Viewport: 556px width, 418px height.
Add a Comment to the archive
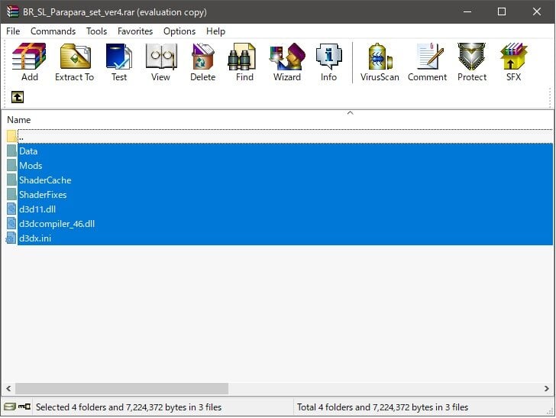pyautogui.click(x=427, y=63)
